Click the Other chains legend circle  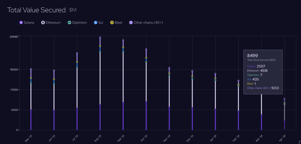pyautogui.click(x=131, y=23)
